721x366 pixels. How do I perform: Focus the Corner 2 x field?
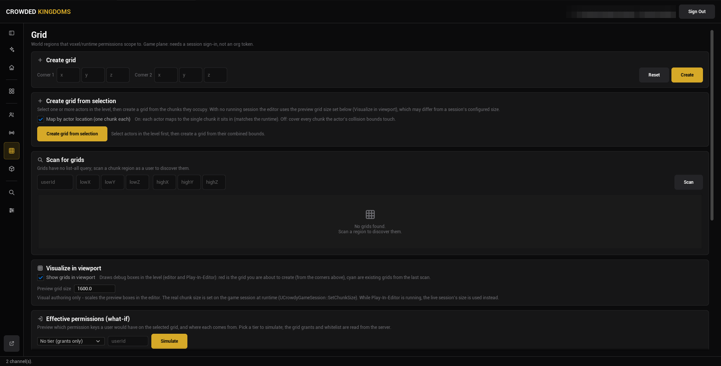[x=166, y=75]
